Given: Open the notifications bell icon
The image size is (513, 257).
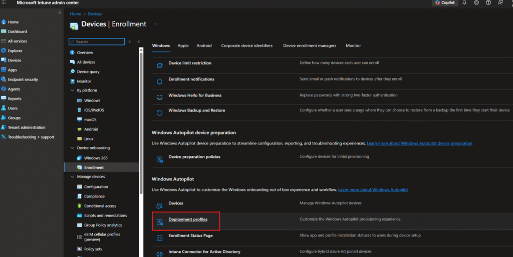Looking at the screenshot, I should tap(464, 2).
